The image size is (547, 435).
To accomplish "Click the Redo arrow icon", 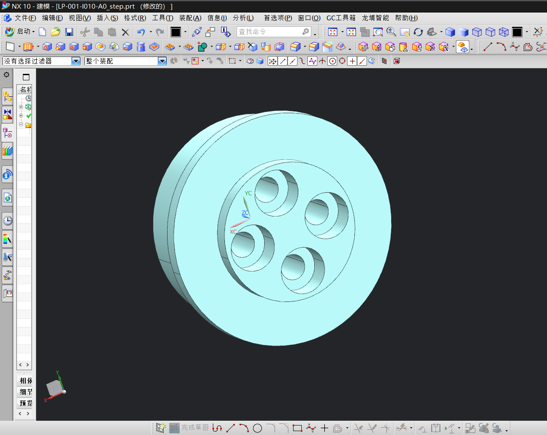I will (x=160, y=32).
